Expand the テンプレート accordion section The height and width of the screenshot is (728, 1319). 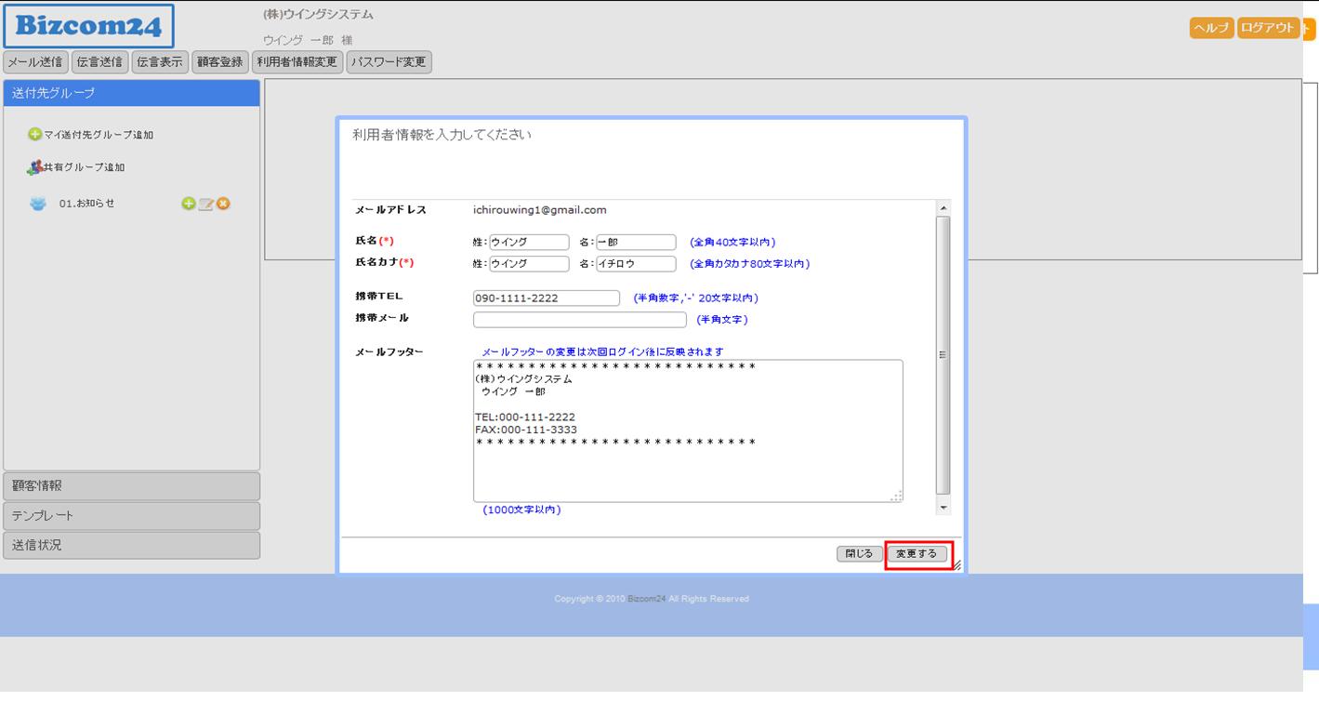tap(132, 515)
